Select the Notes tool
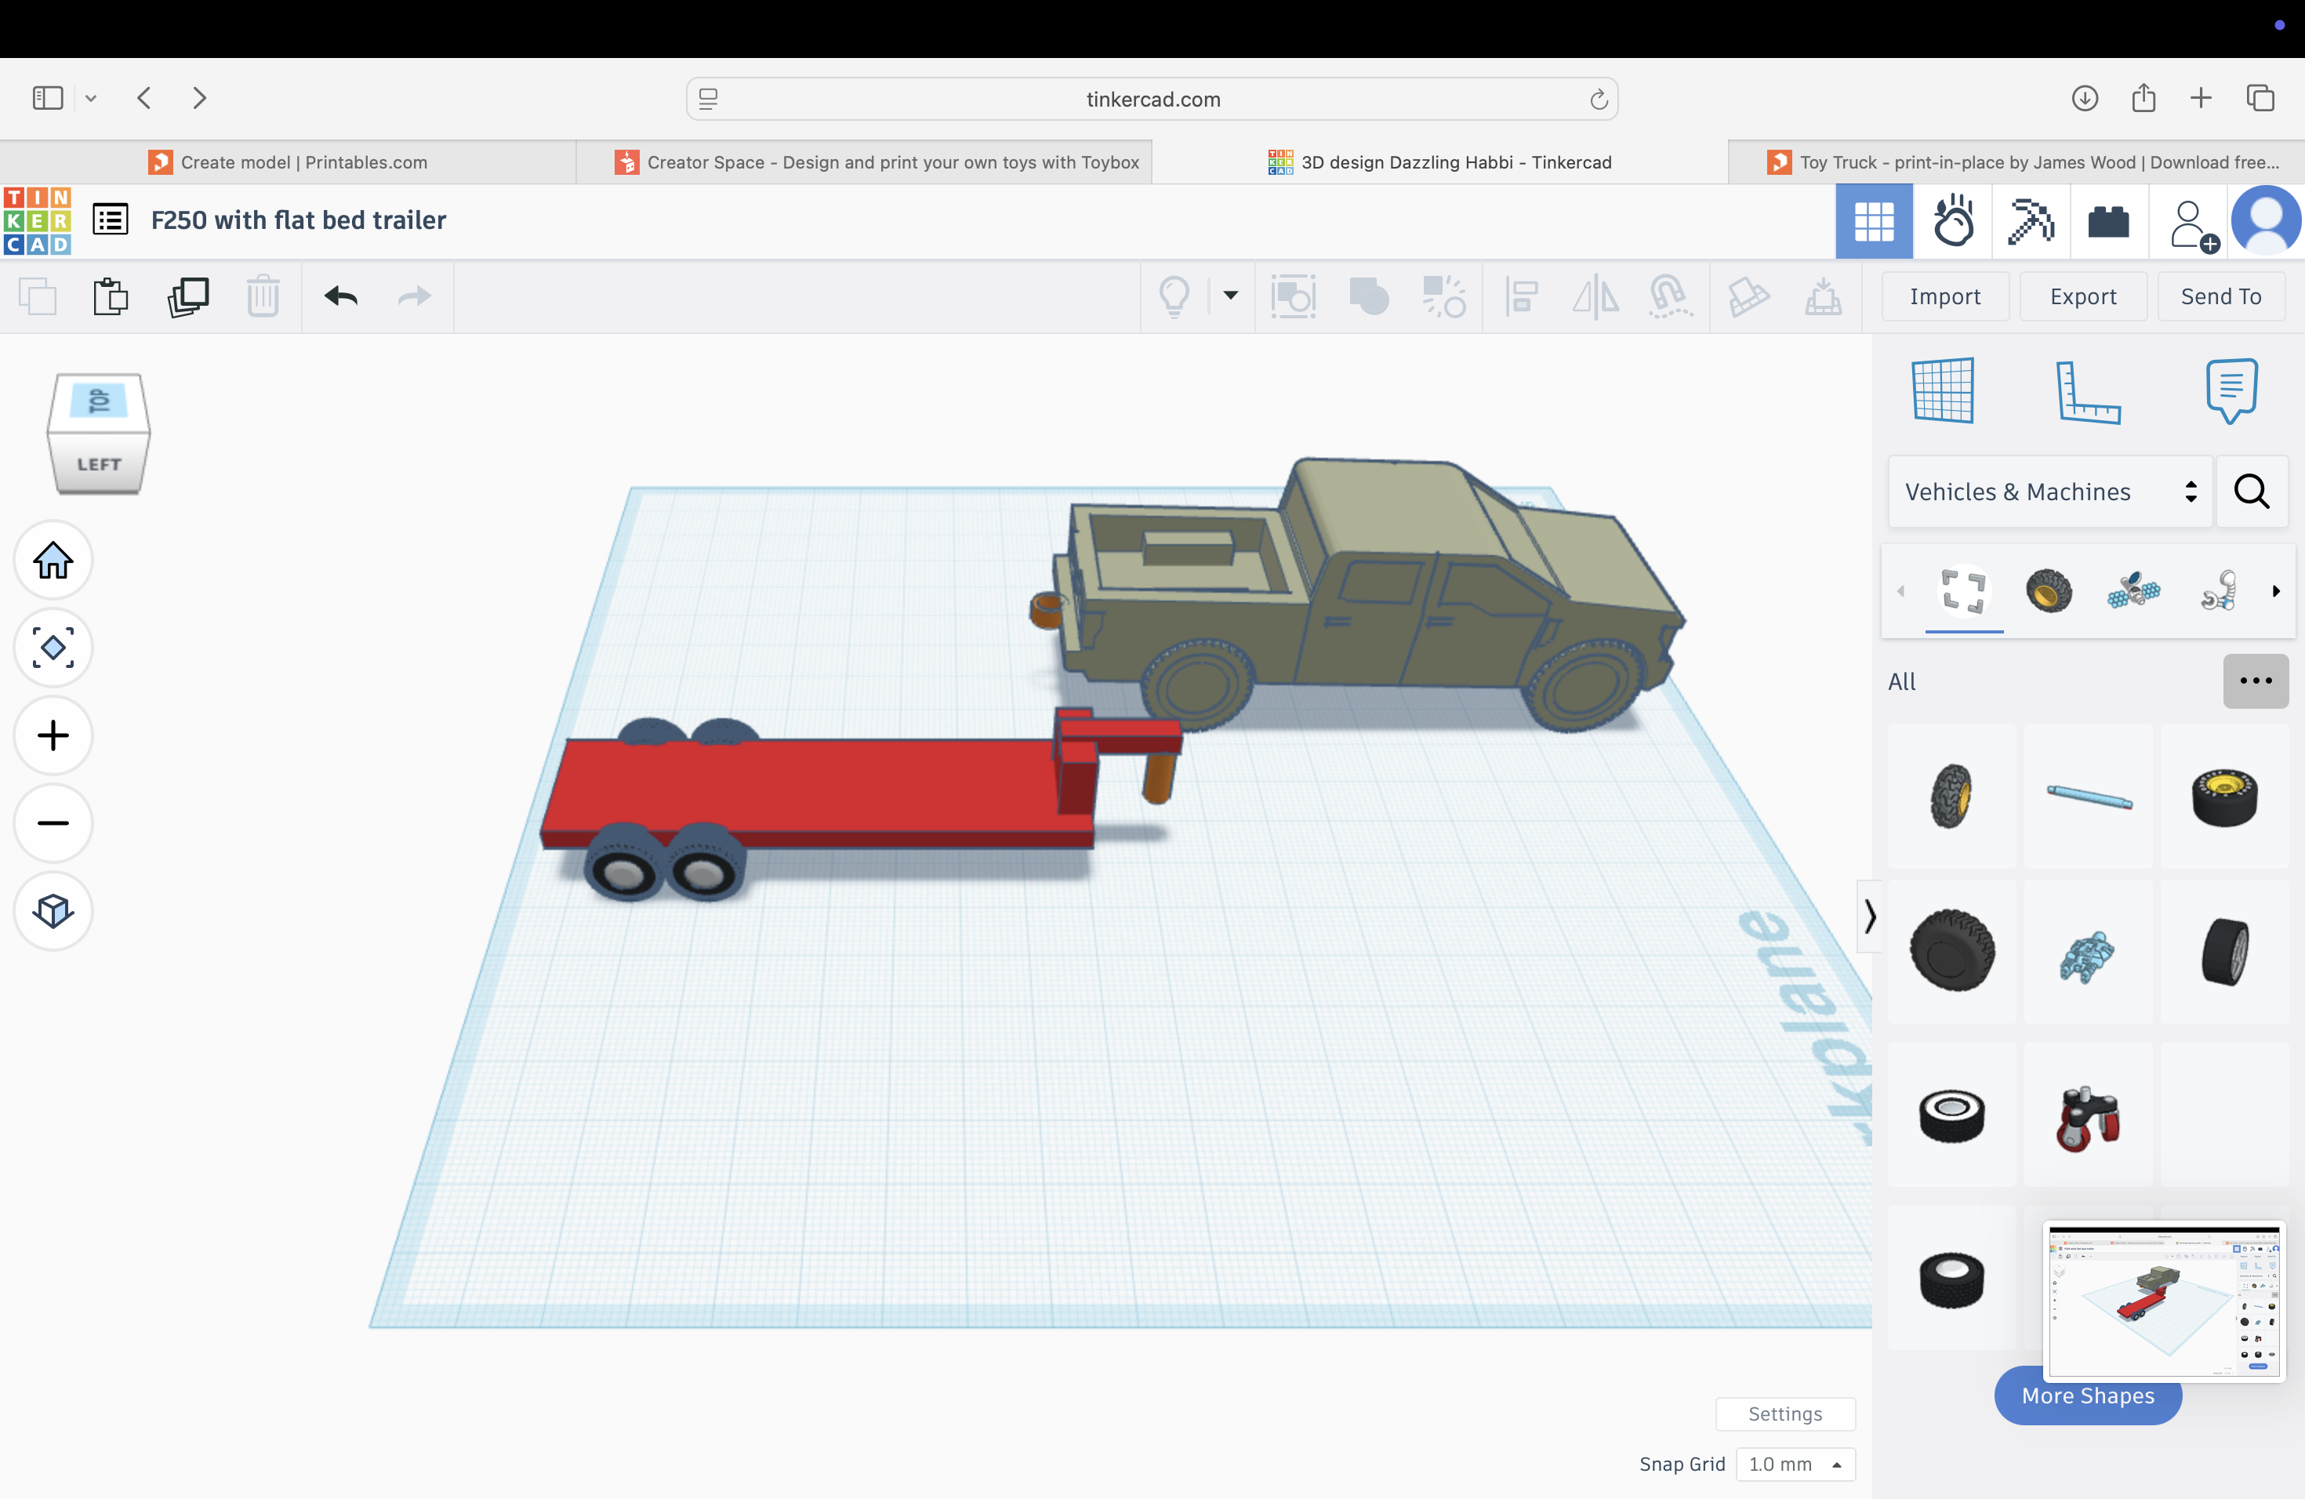Image resolution: width=2305 pixels, height=1499 pixels. click(x=2231, y=390)
